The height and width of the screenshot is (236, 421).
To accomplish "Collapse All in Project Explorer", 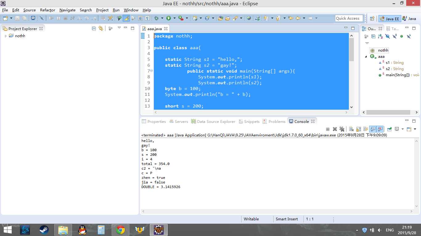I will click(94, 28).
